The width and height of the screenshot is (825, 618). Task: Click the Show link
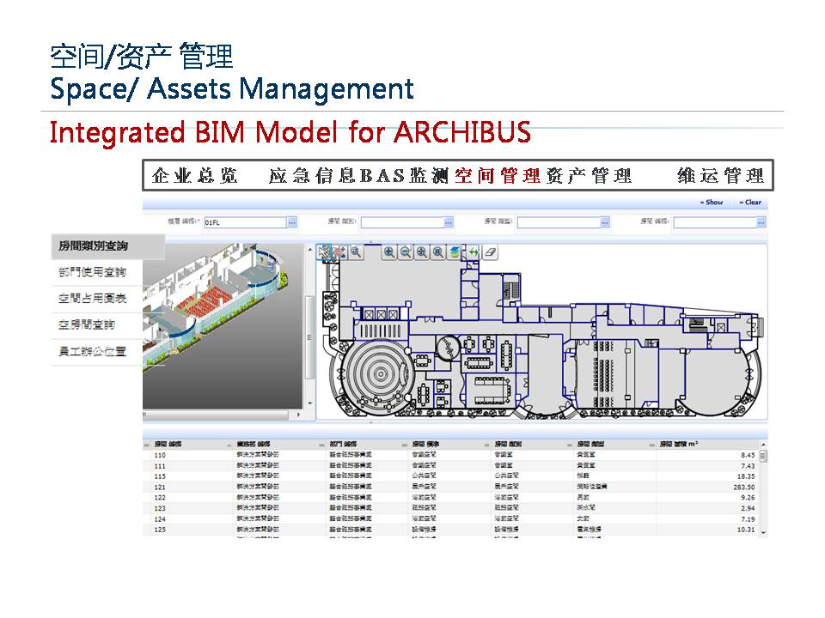click(x=712, y=203)
